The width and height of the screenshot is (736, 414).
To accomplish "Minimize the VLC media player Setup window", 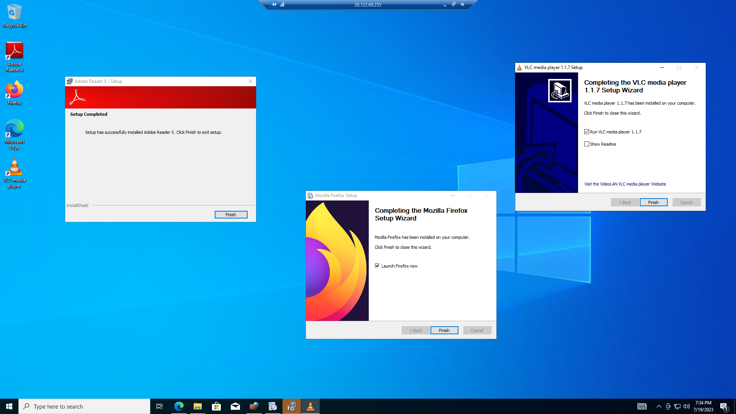I will [662, 67].
